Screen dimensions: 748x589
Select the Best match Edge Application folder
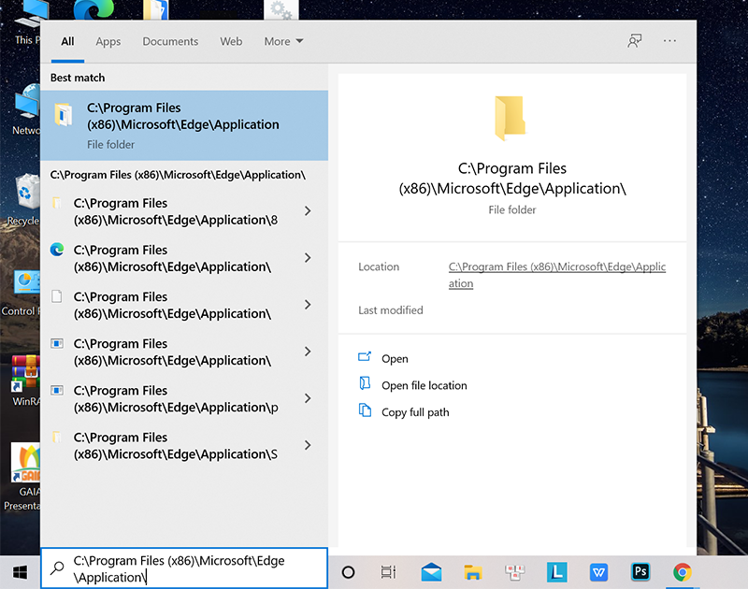click(x=184, y=125)
